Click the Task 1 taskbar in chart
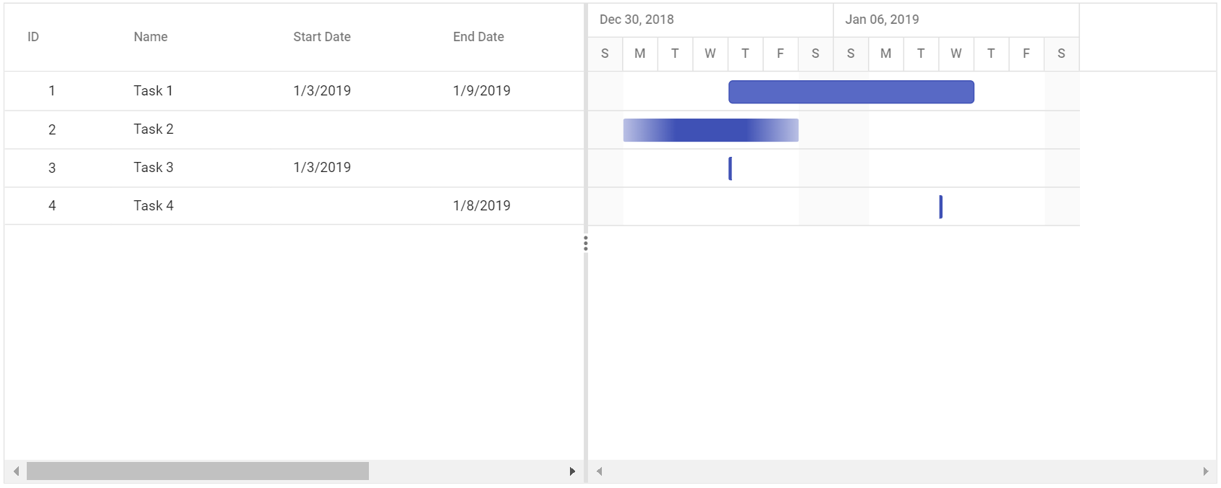Screen dimensions: 1221x488 pos(851,92)
